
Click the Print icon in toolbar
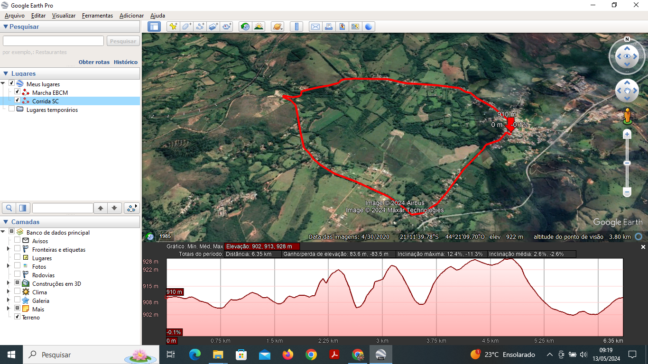tap(328, 27)
